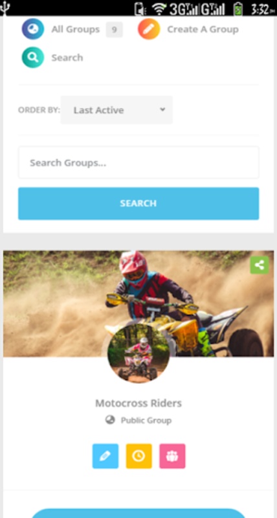The image size is (277, 518).
Task: Focus the Search Groups text field
Action: [x=138, y=163]
